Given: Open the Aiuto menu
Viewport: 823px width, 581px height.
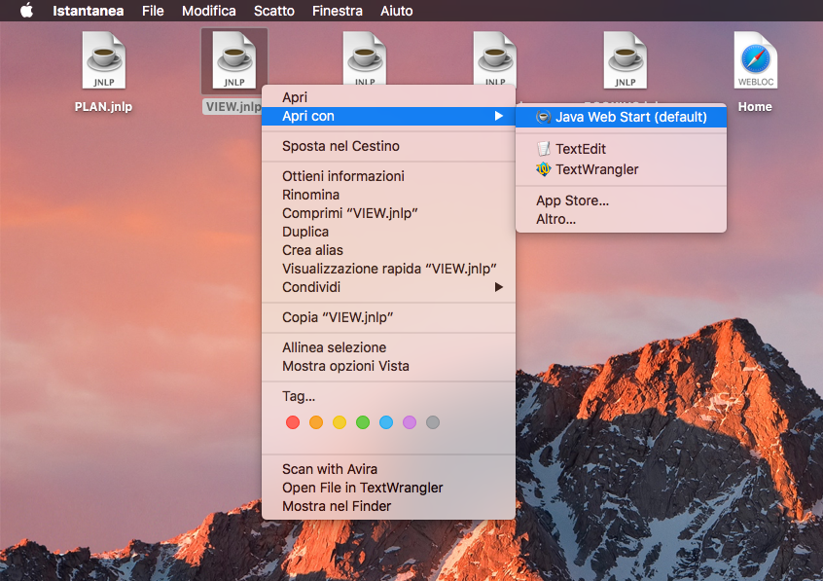Looking at the screenshot, I should 396,11.
